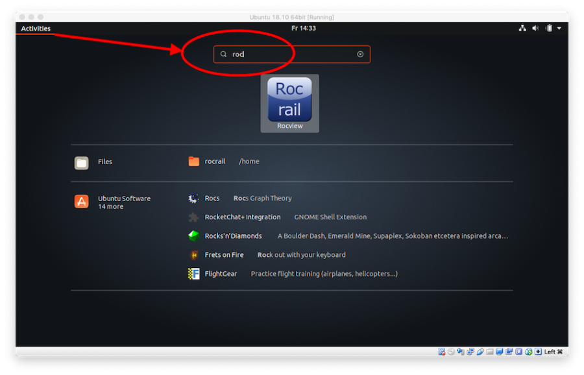
Task: Launch the Rocview application icon
Action: click(289, 101)
